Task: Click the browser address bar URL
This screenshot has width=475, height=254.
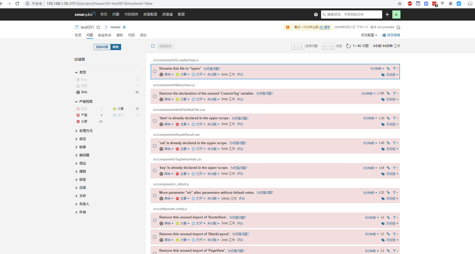Action: point(99,4)
